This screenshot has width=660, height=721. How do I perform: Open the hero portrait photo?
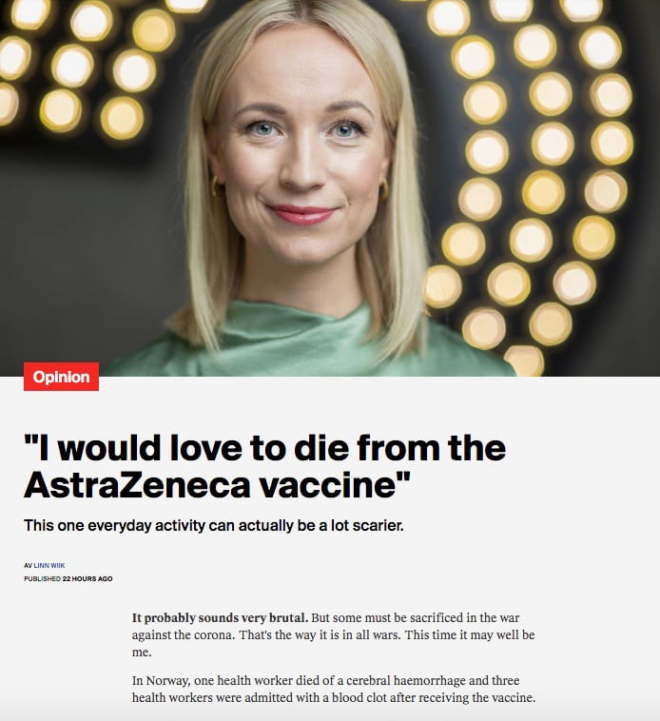[x=330, y=188]
